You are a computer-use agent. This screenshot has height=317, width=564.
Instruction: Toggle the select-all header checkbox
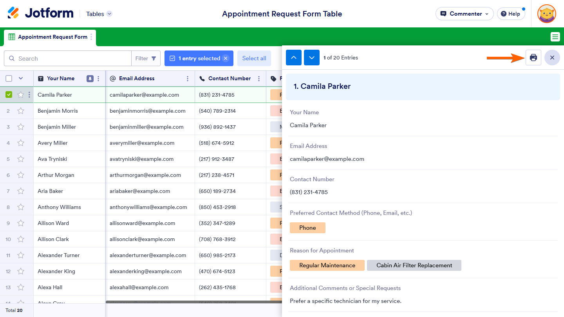9,78
